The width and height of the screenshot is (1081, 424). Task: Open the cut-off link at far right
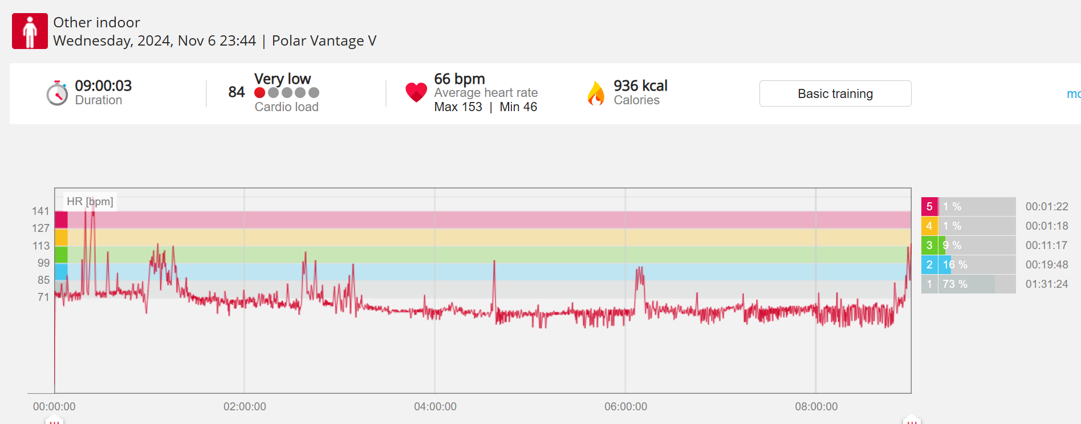coord(1074,94)
